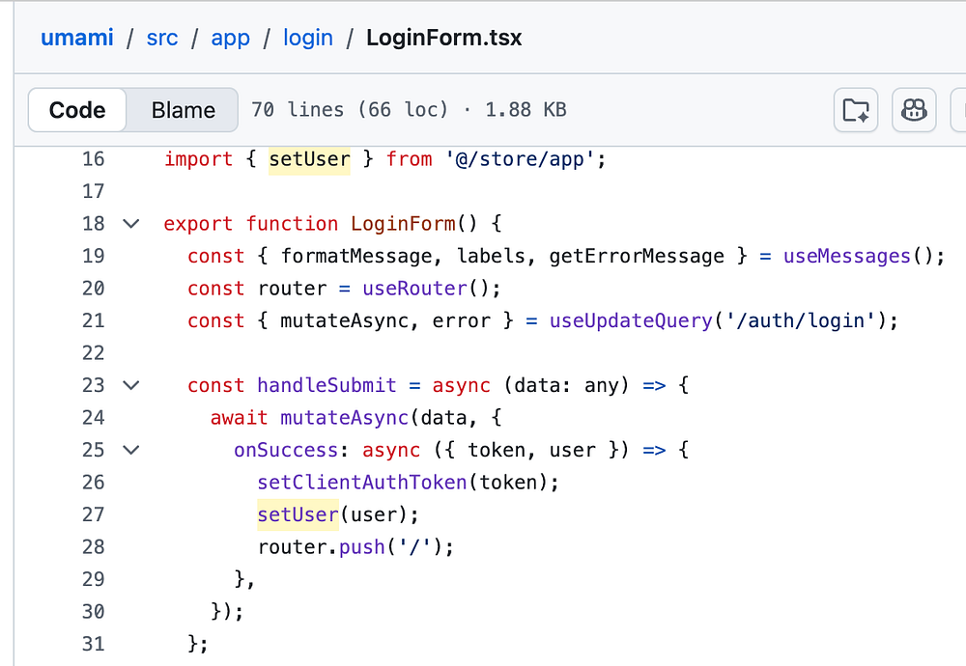The width and height of the screenshot is (966, 666).
Task: Collapse the LoginForm function at line 18
Action: click(130, 223)
